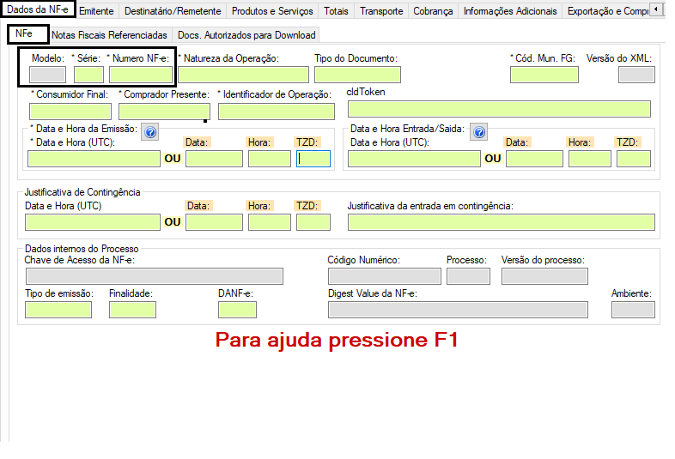Click the Tipo de emissão field
The height and width of the screenshot is (459, 675).
pyautogui.click(x=58, y=310)
